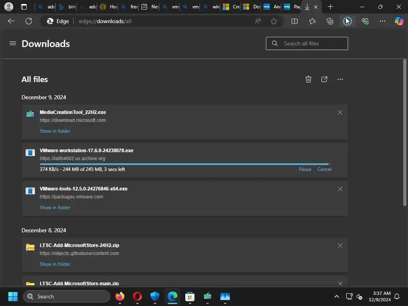Click the network tray icon
The height and width of the screenshot is (306, 408).
[349, 296]
